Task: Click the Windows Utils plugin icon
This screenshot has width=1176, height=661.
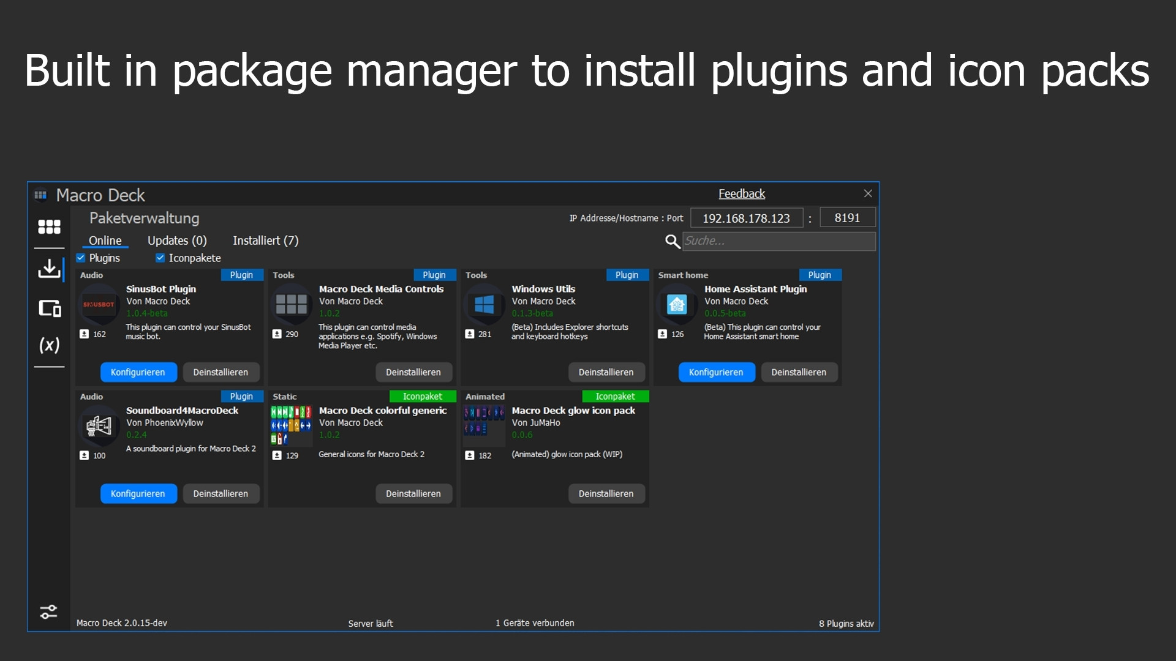Action: [484, 304]
